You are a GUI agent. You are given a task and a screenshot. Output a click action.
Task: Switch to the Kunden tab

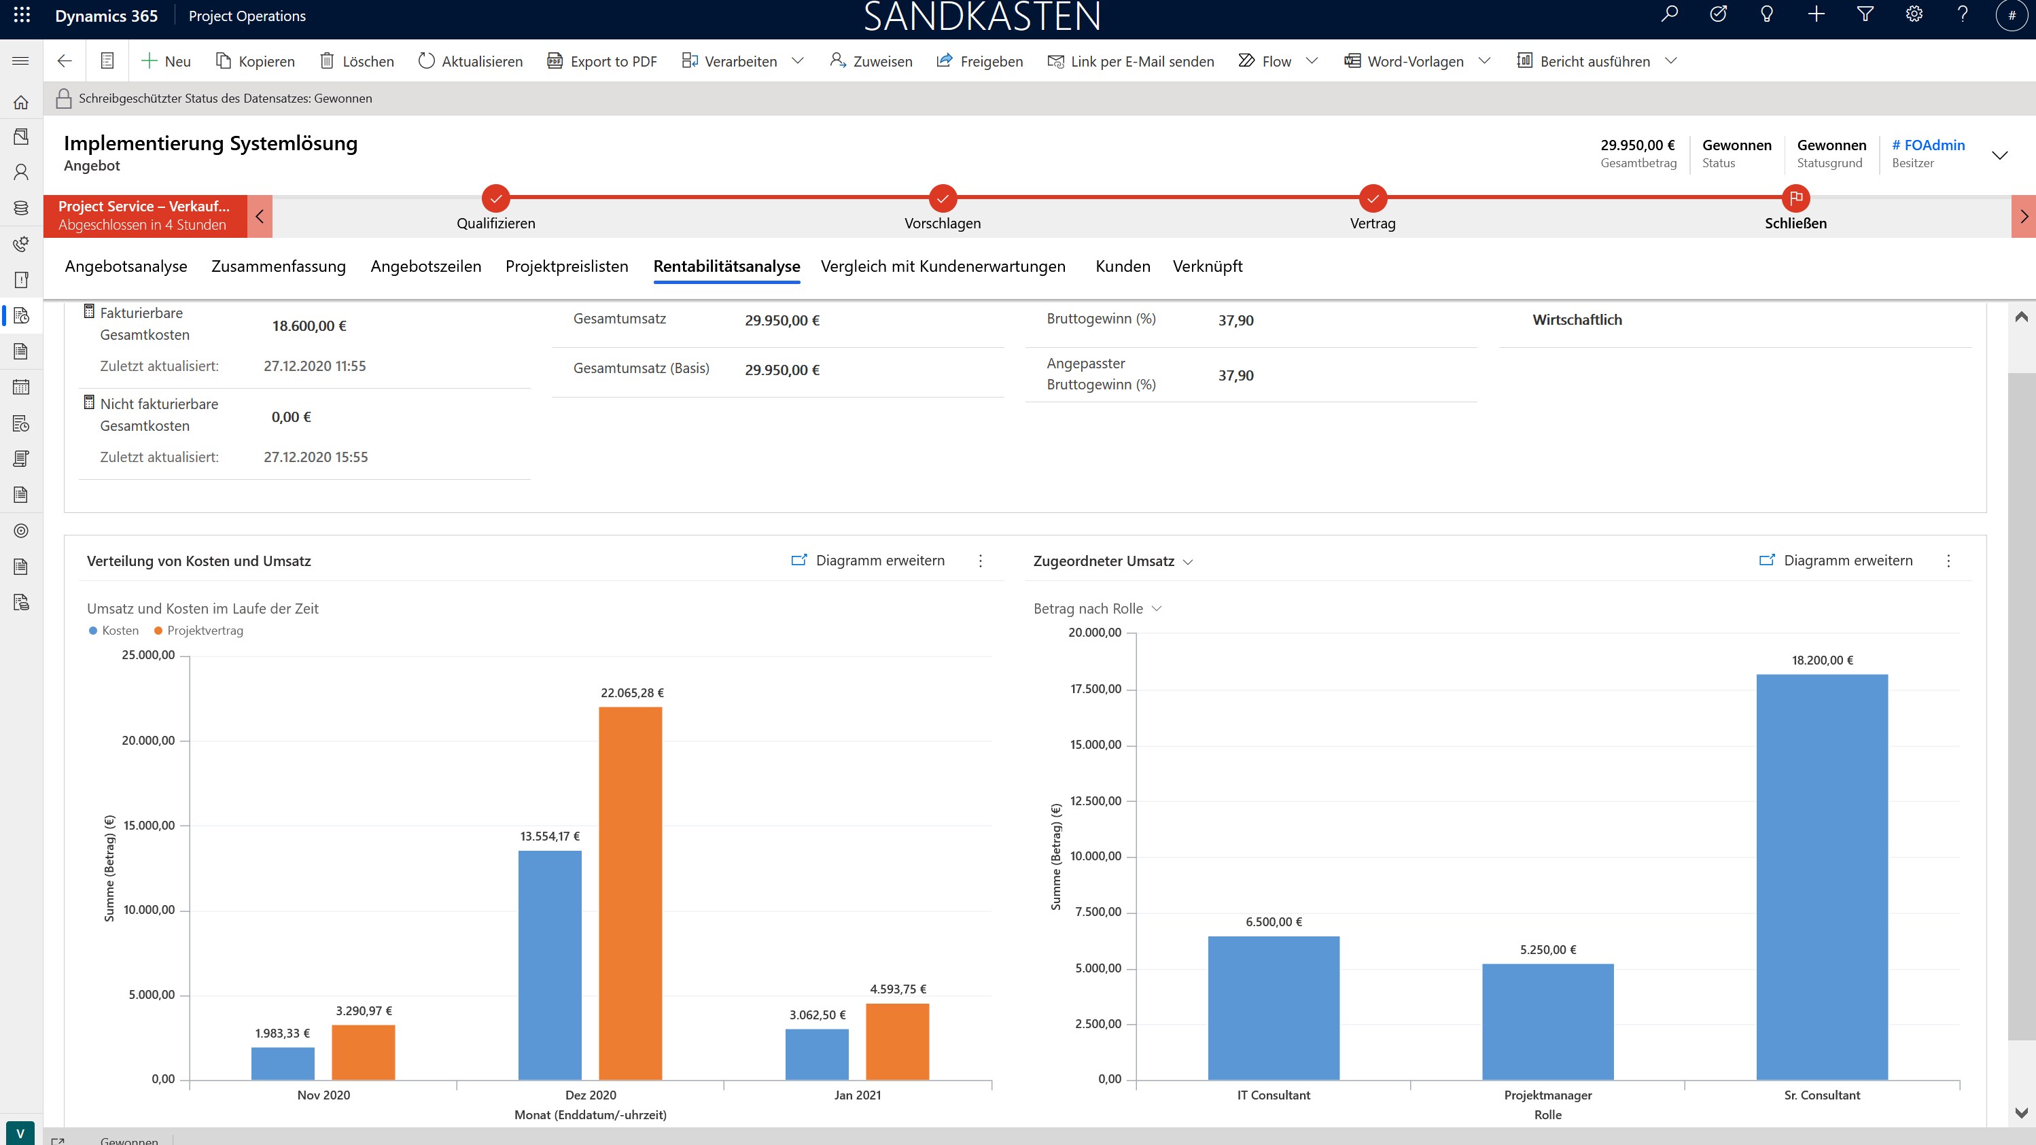(x=1123, y=266)
